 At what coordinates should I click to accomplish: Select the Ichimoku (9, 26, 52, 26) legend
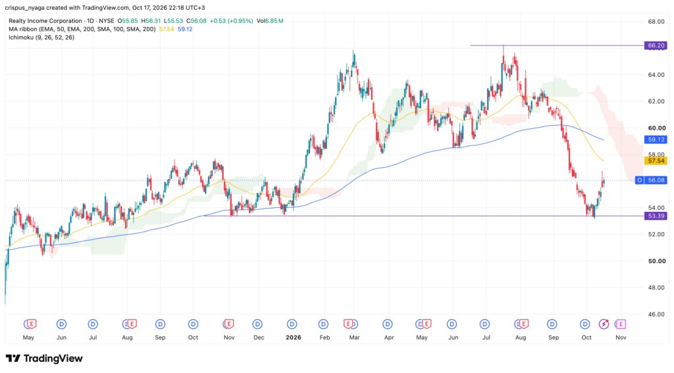41,37
